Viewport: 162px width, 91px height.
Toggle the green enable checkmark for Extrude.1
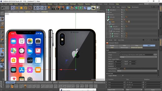124,27
